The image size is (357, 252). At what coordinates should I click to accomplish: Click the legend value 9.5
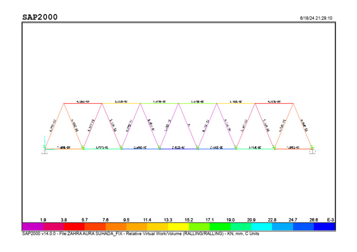click(x=126, y=220)
